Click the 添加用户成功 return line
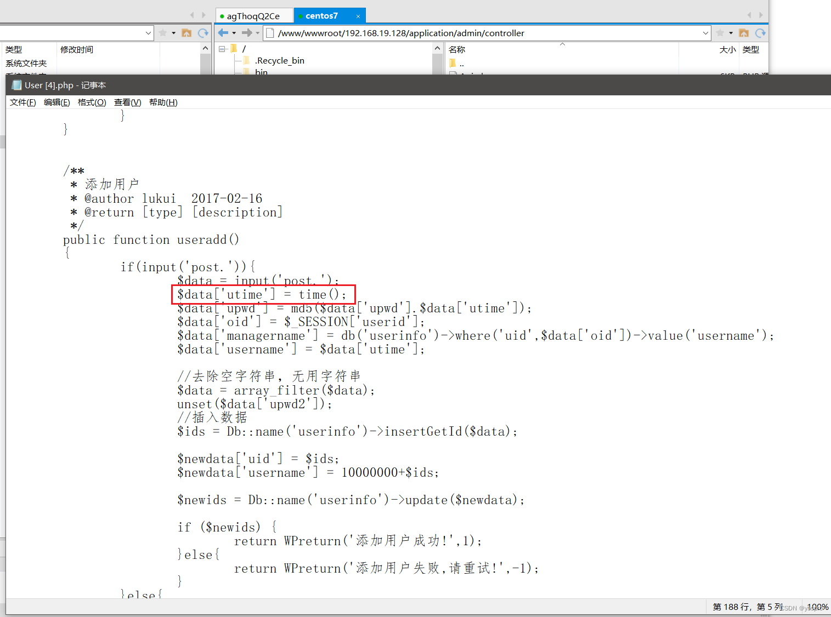Viewport: 831px width, 617px height. [358, 541]
